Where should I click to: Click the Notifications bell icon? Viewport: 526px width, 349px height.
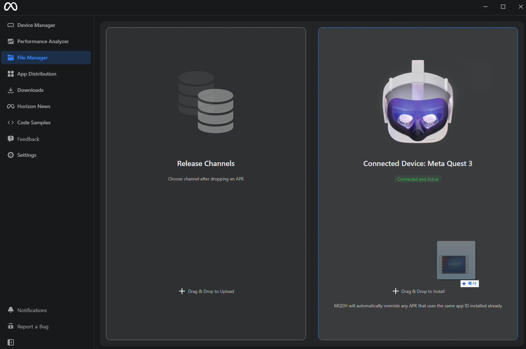click(x=11, y=310)
